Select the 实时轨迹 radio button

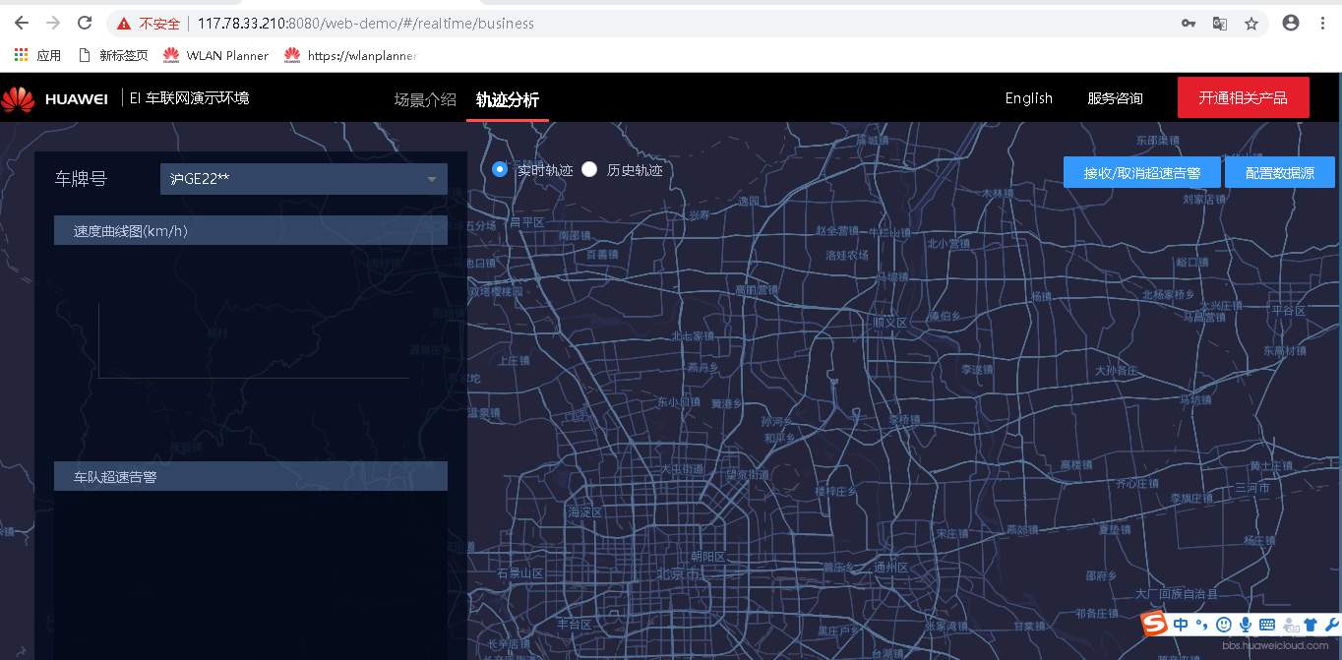coord(500,169)
